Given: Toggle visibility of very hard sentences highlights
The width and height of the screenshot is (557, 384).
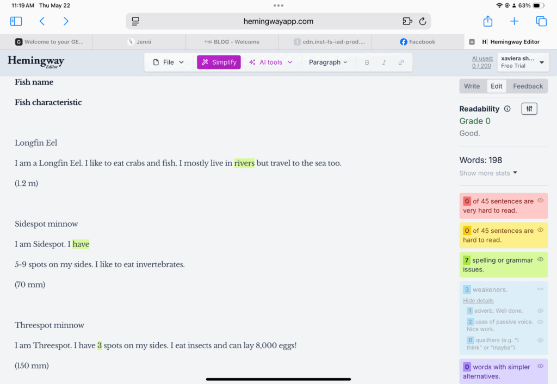Looking at the screenshot, I should tap(540, 200).
